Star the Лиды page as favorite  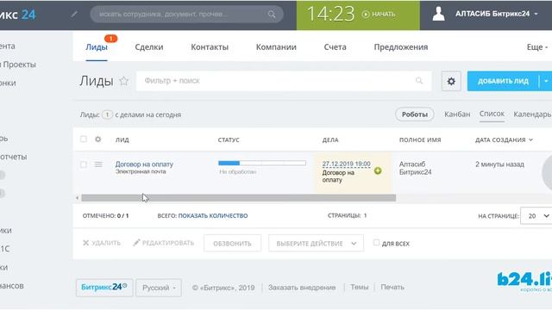(x=123, y=81)
